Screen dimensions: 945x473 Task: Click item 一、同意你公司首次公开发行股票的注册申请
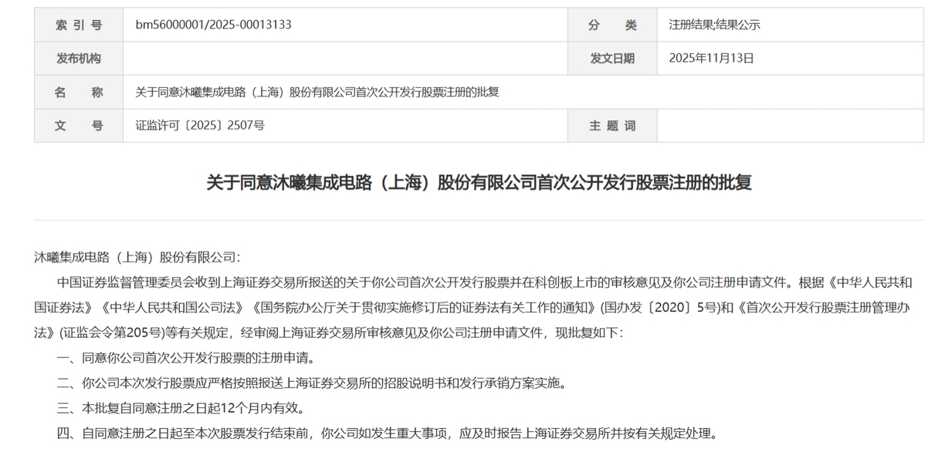[x=186, y=358]
